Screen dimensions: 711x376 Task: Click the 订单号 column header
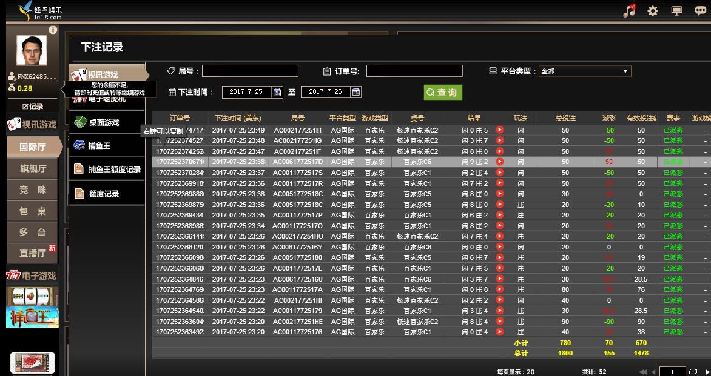pos(180,118)
